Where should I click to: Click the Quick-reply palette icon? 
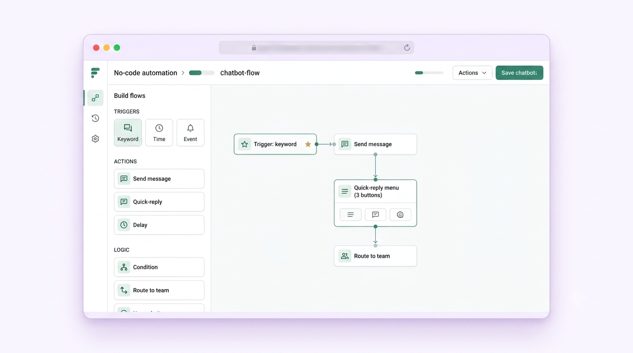(124, 202)
